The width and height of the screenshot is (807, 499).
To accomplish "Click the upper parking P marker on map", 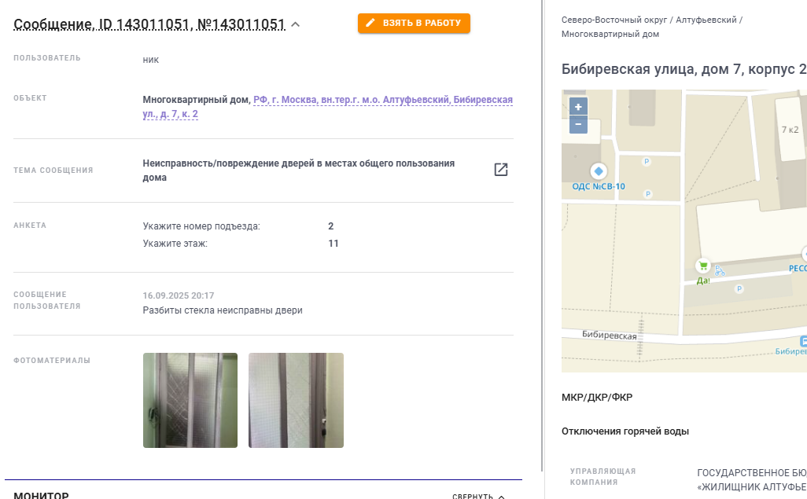I will coord(647,162).
